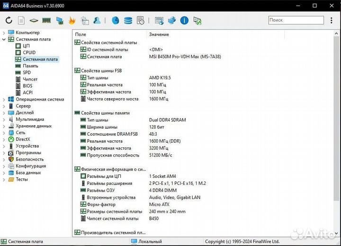Click the blue info circle icon
The image size is (341, 246).
[x=184, y=20]
